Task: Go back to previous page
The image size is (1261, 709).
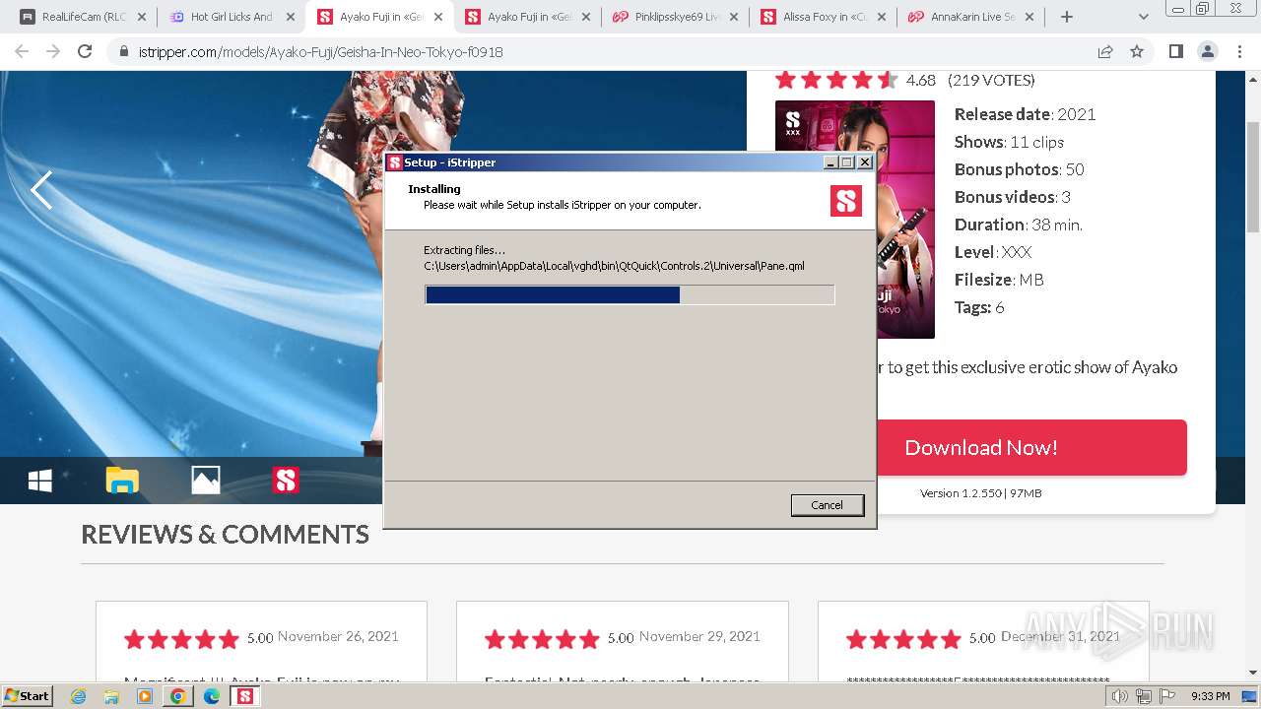Action: 22,51
